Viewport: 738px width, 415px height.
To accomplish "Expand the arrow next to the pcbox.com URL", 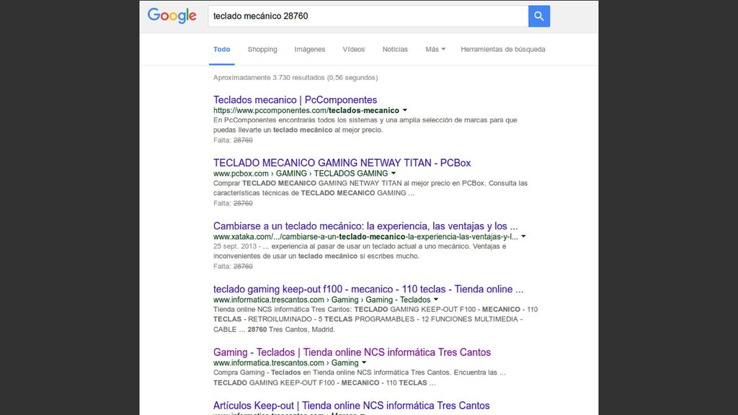I will click(394, 174).
